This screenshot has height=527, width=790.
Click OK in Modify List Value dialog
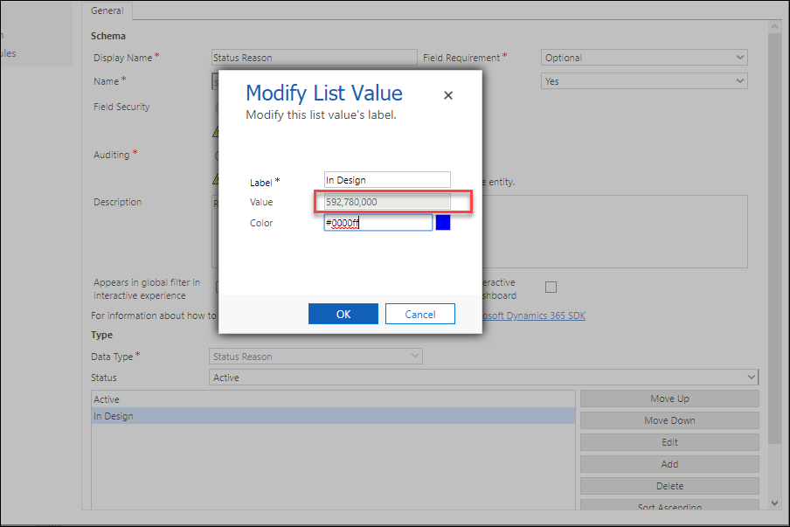click(343, 314)
